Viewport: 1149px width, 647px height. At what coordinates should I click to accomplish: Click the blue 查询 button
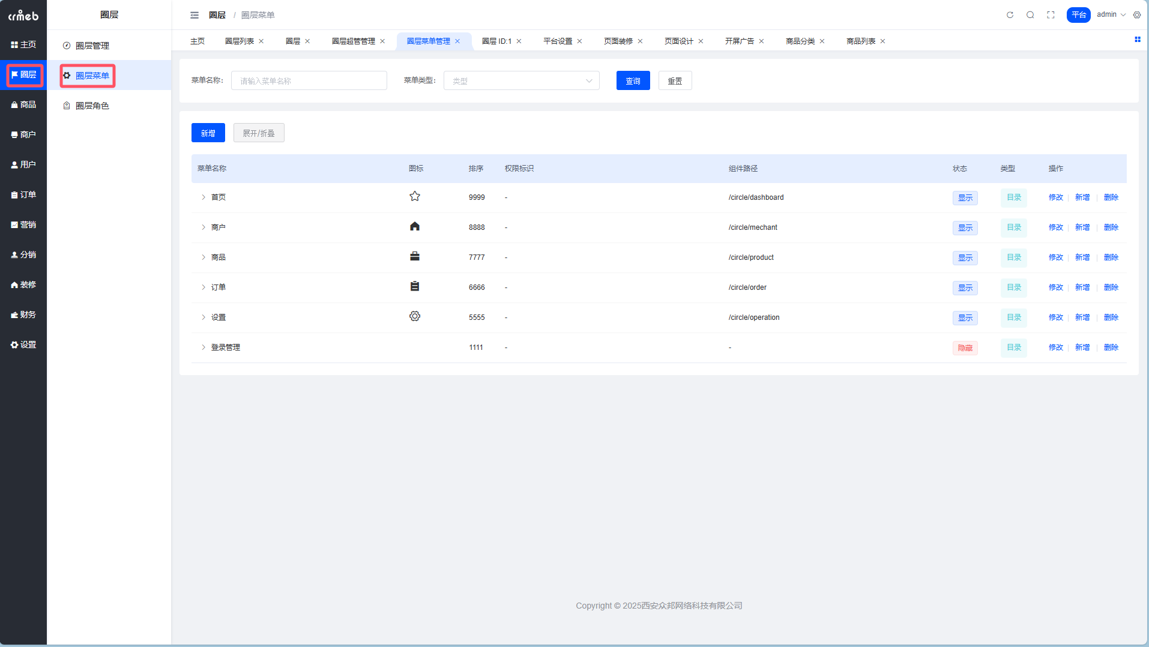pyautogui.click(x=633, y=81)
